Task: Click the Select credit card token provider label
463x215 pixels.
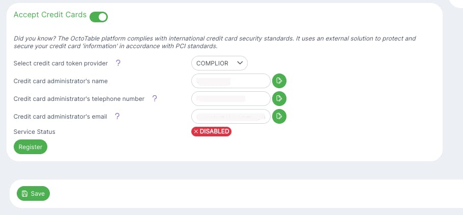Action: (x=61, y=63)
